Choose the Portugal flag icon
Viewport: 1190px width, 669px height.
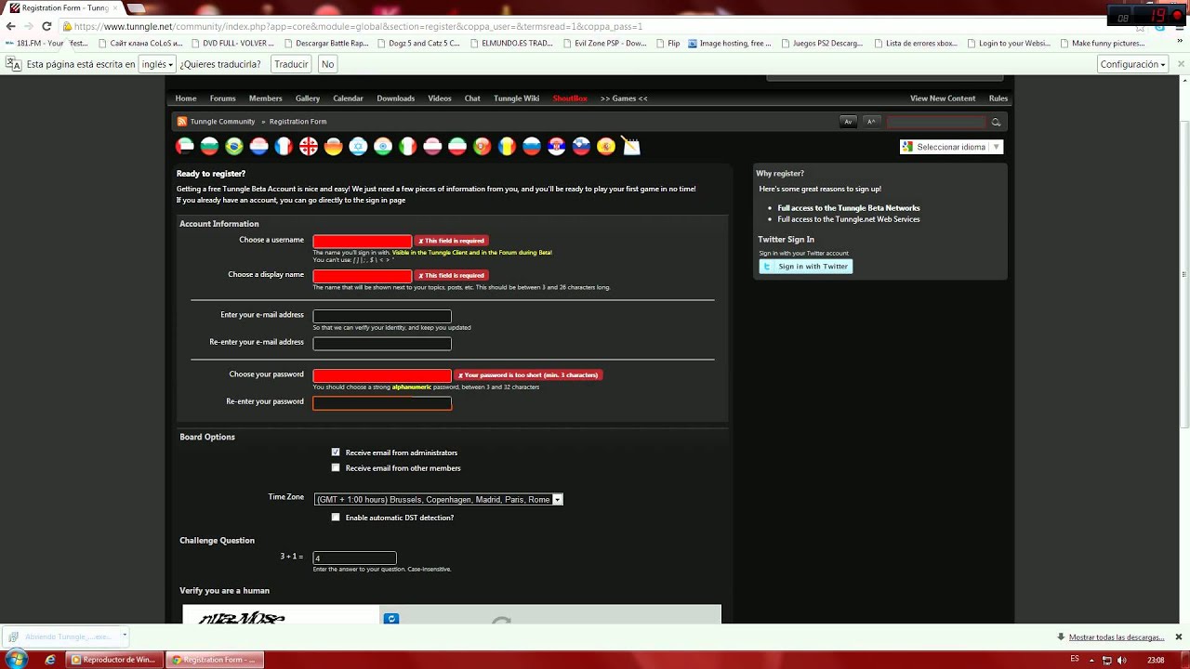[482, 146]
